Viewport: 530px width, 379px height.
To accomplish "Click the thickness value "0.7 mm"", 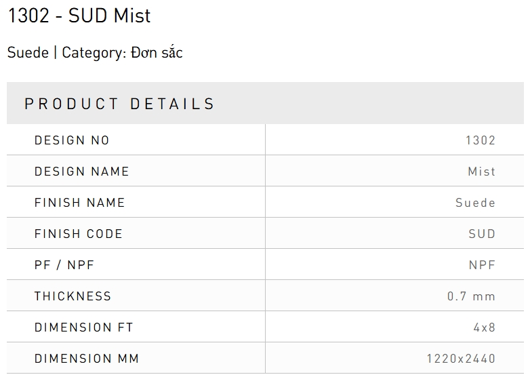I will click(x=471, y=296).
